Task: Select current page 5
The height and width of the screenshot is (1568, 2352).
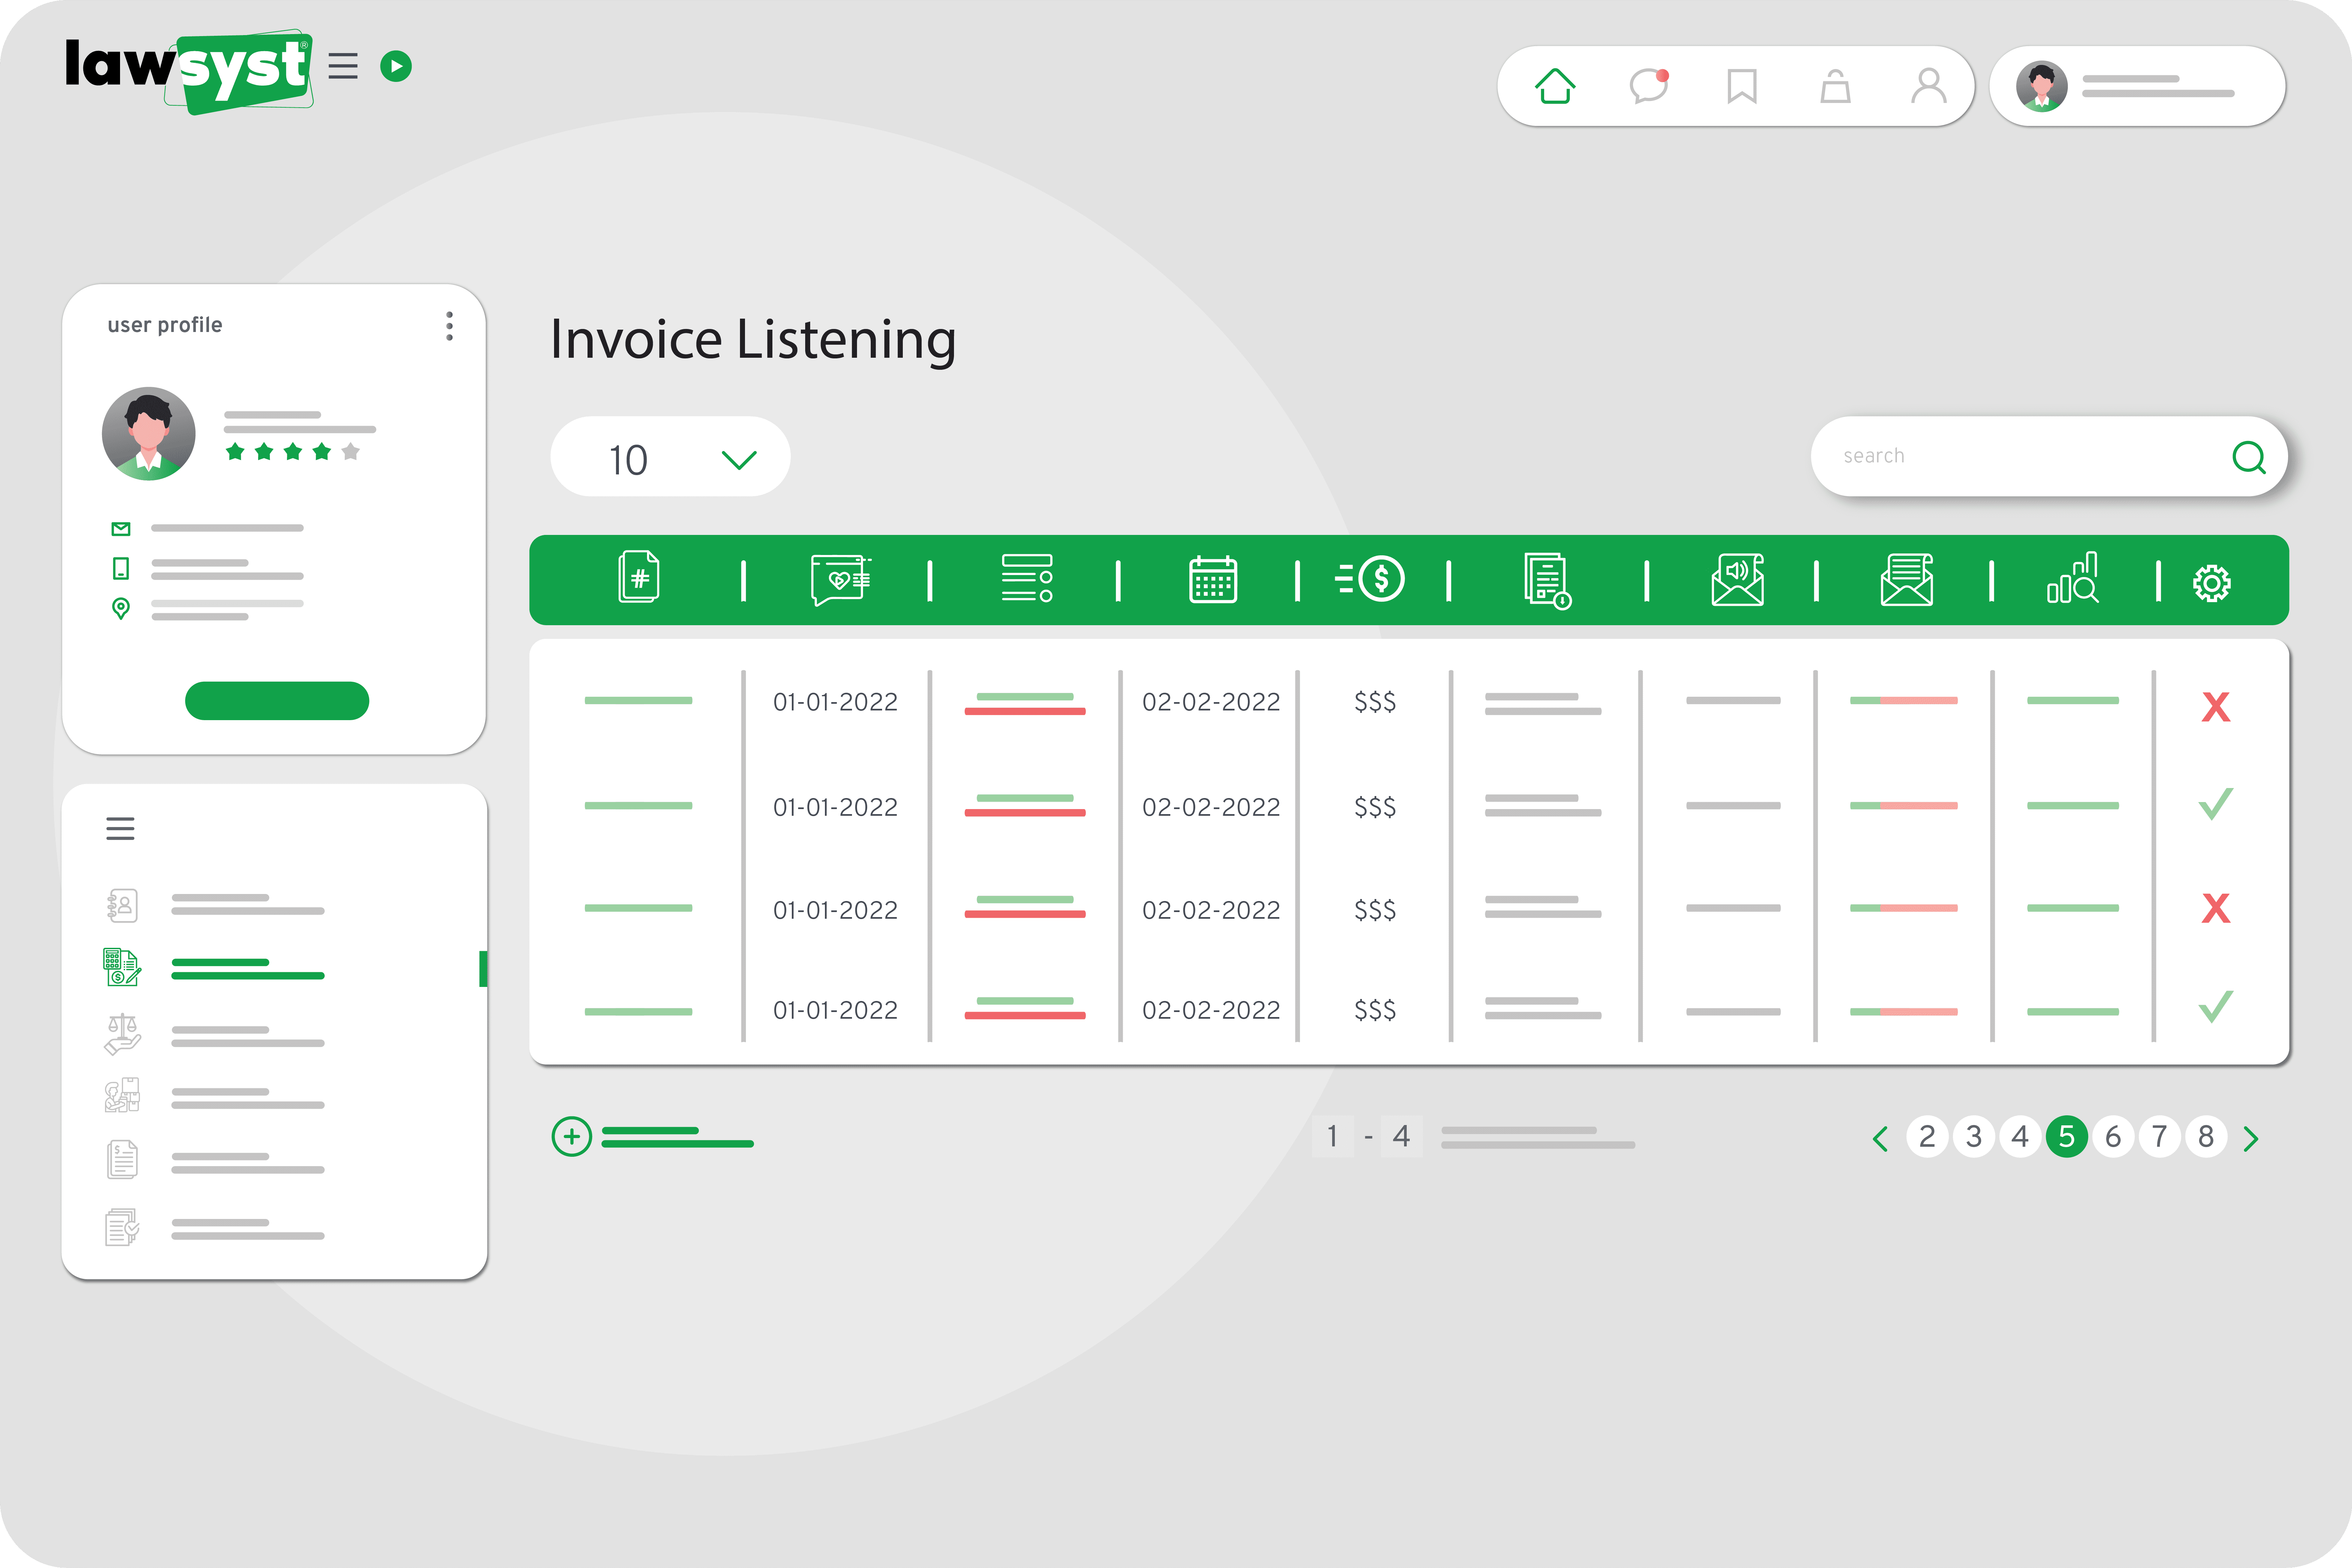Action: 2067,1137
